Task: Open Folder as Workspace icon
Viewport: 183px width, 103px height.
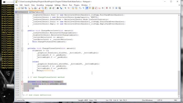Action: coord(100,8)
